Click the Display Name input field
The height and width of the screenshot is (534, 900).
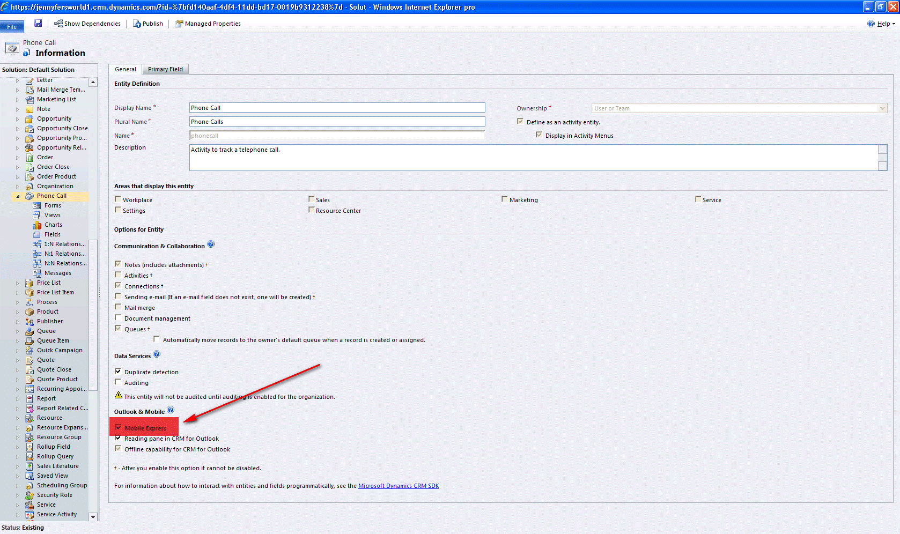337,108
